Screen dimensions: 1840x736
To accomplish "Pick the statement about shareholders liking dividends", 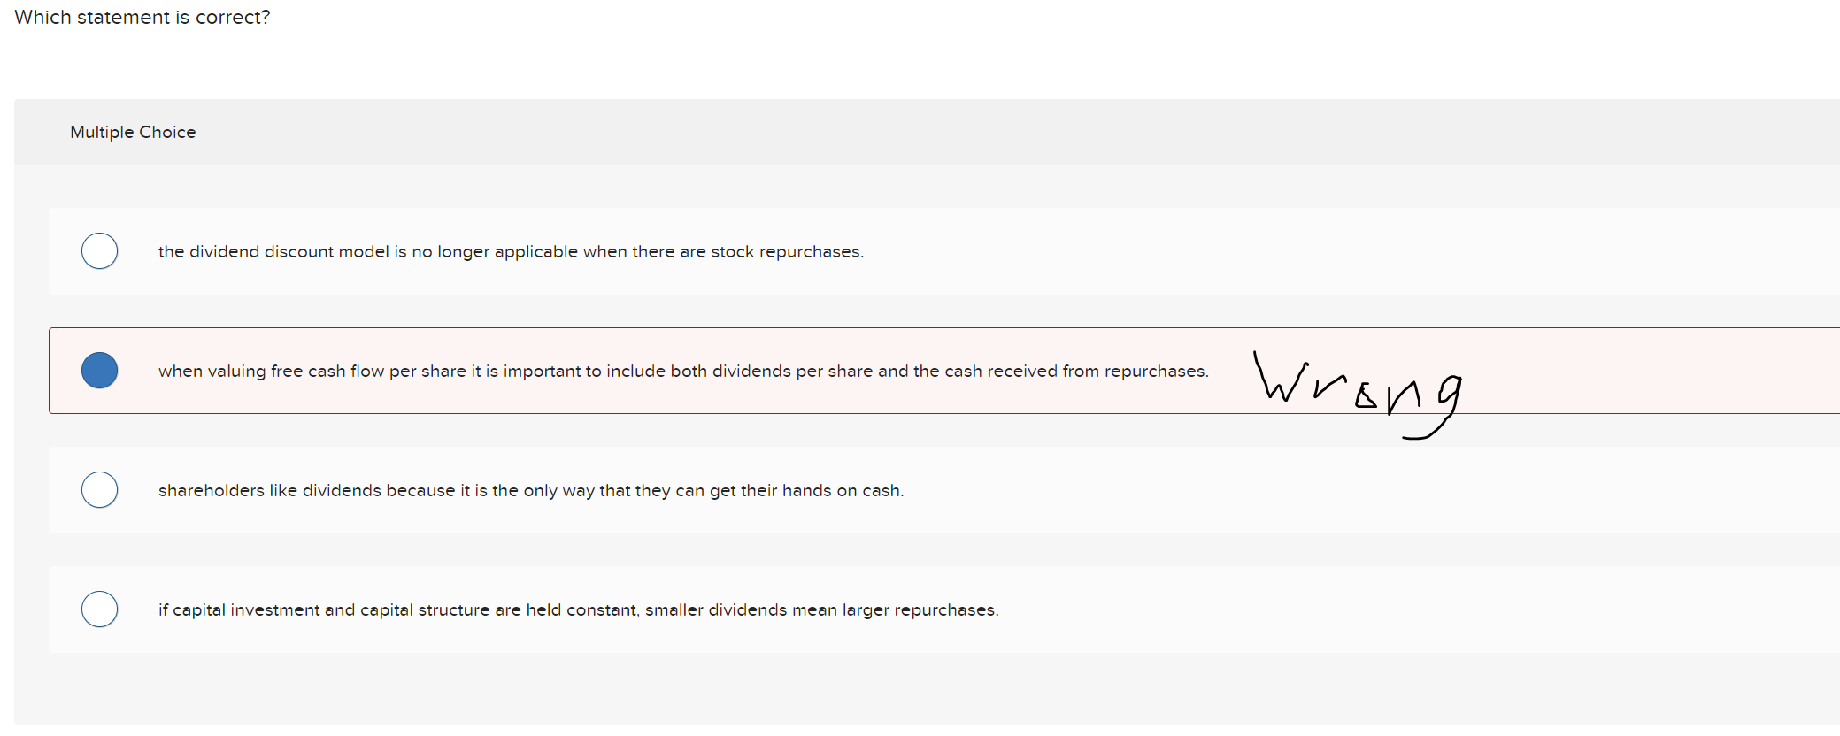I will 531,490.
